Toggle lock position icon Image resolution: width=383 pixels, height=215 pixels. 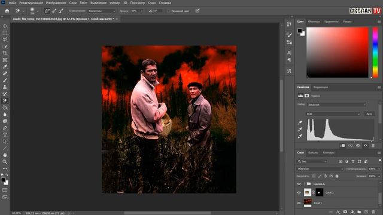[326, 176]
